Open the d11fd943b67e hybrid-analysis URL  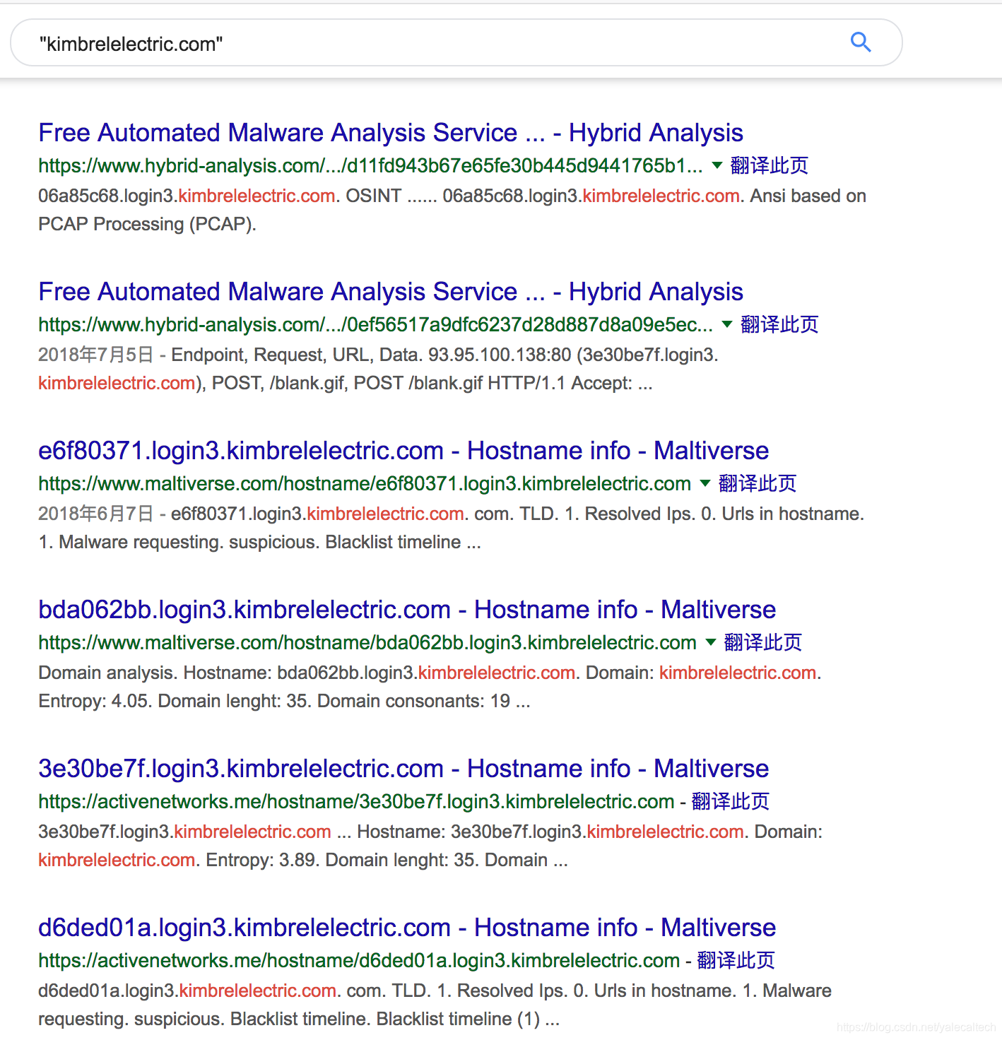[x=370, y=165]
